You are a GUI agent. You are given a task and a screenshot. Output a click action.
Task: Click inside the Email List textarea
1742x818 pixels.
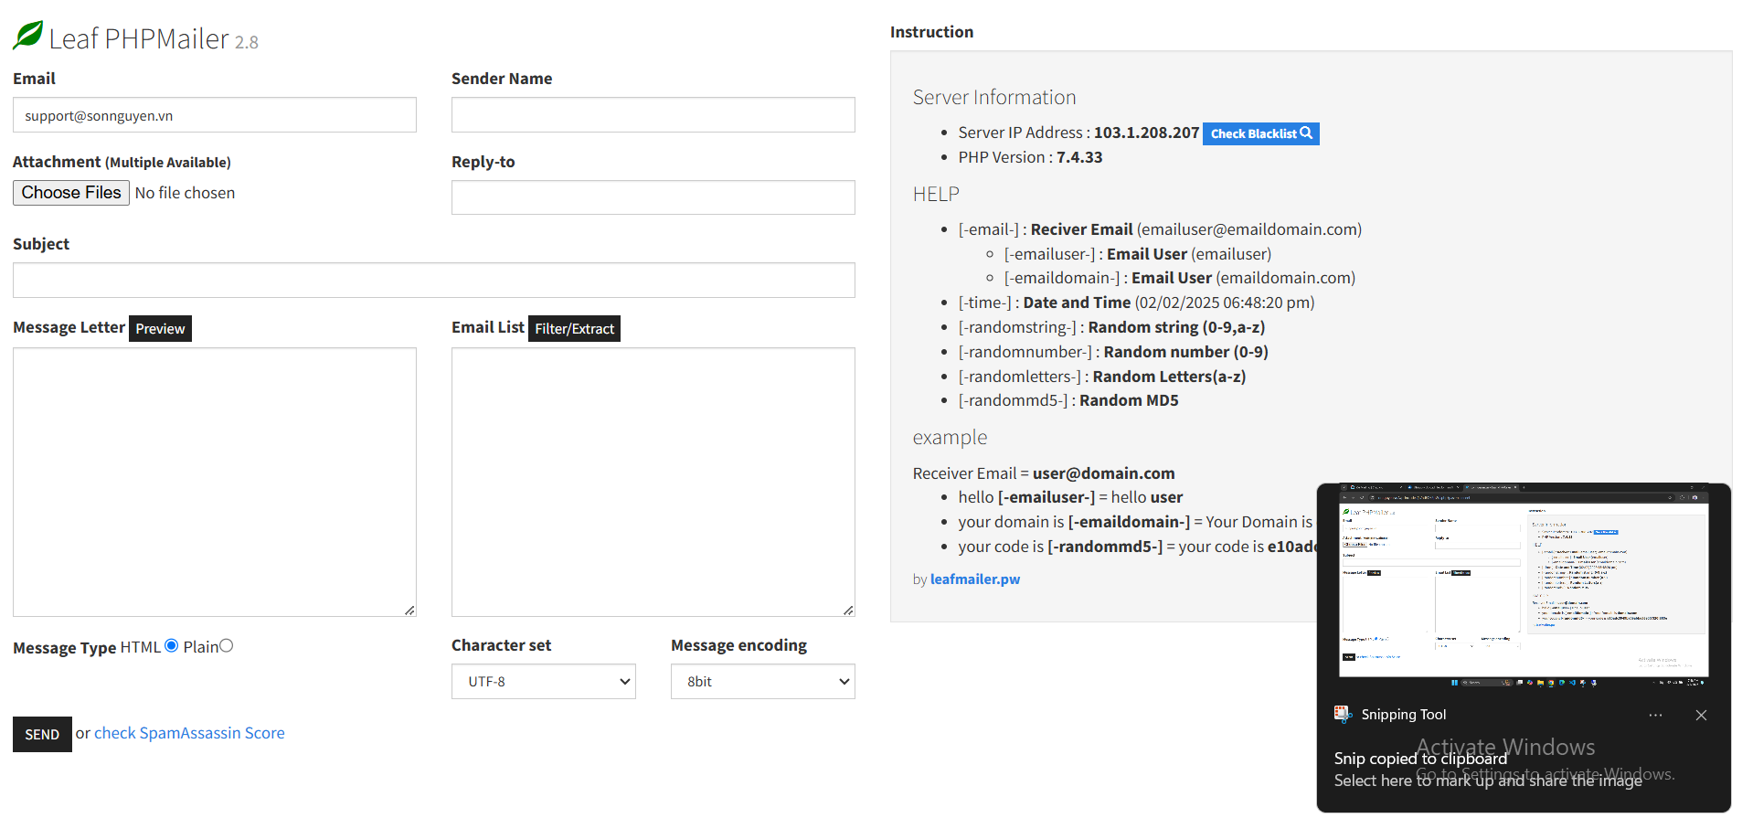[x=653, y=482]
